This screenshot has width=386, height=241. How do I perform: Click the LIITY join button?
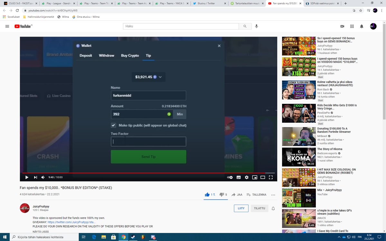coord(241,208)
